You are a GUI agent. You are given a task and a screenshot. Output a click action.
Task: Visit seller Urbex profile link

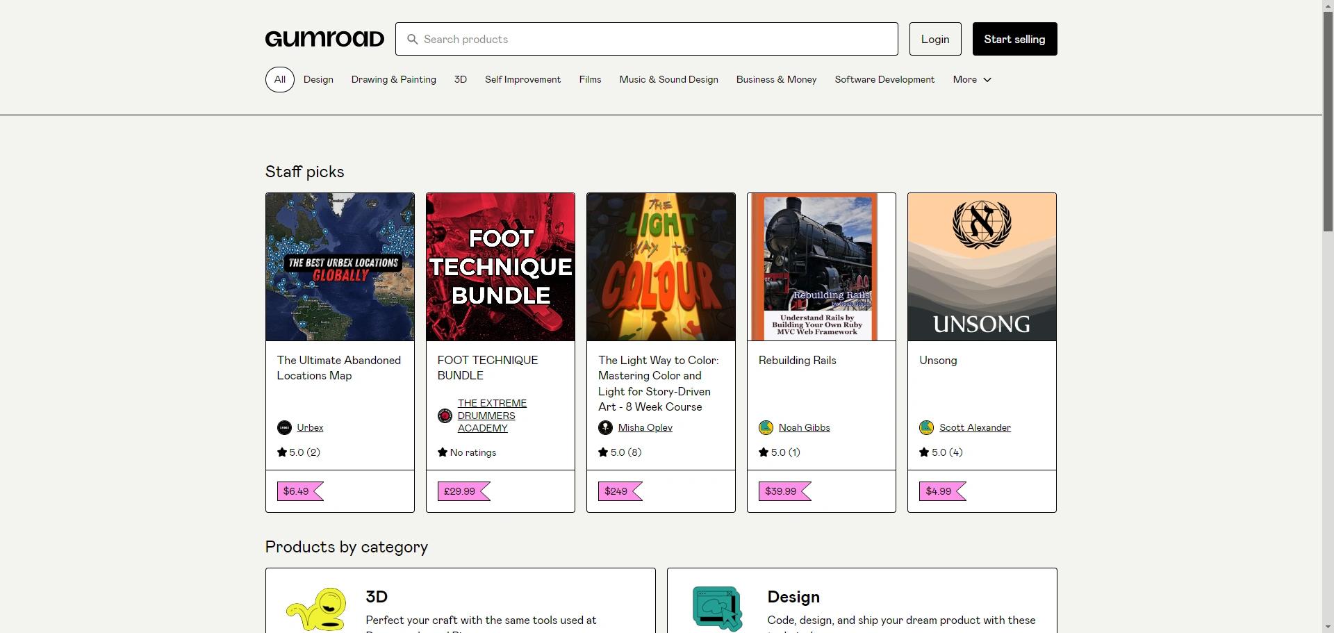point(310,427)
